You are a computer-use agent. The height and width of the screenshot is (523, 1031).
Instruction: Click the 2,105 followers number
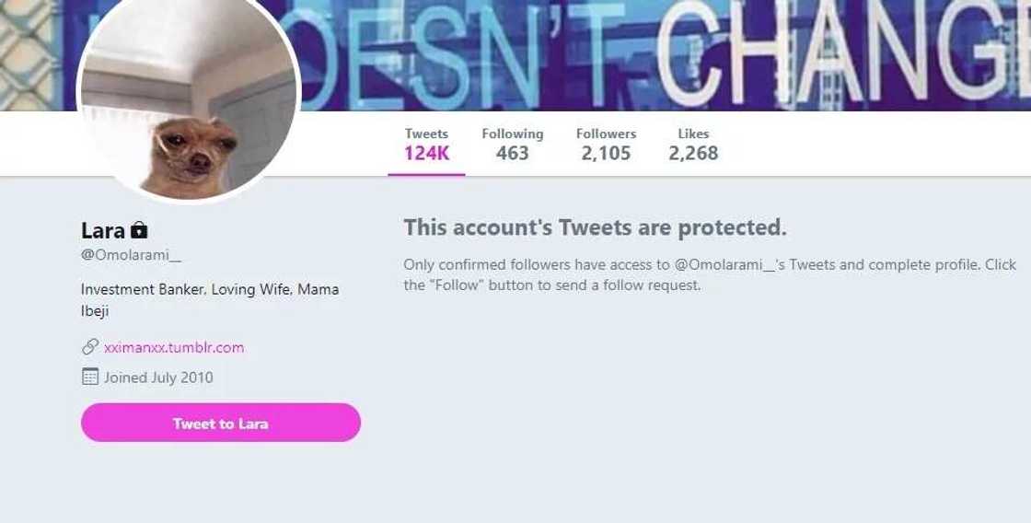pyautogui.click(x=606, y=154)
